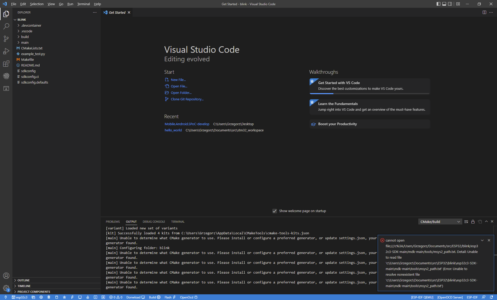Switch to the DEBUG CONSOLE tab
Viewport: 497px width, 300px height.
tap(154, 222)
